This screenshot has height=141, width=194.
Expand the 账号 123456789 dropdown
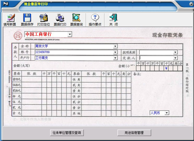tap(115, 52)
